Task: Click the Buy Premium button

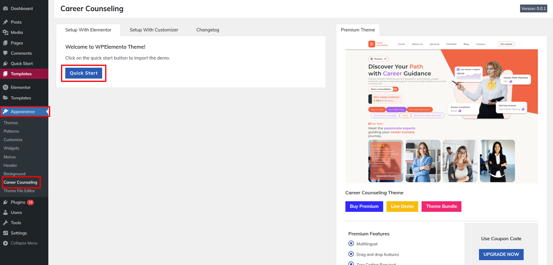Action: tap(364, 206)
